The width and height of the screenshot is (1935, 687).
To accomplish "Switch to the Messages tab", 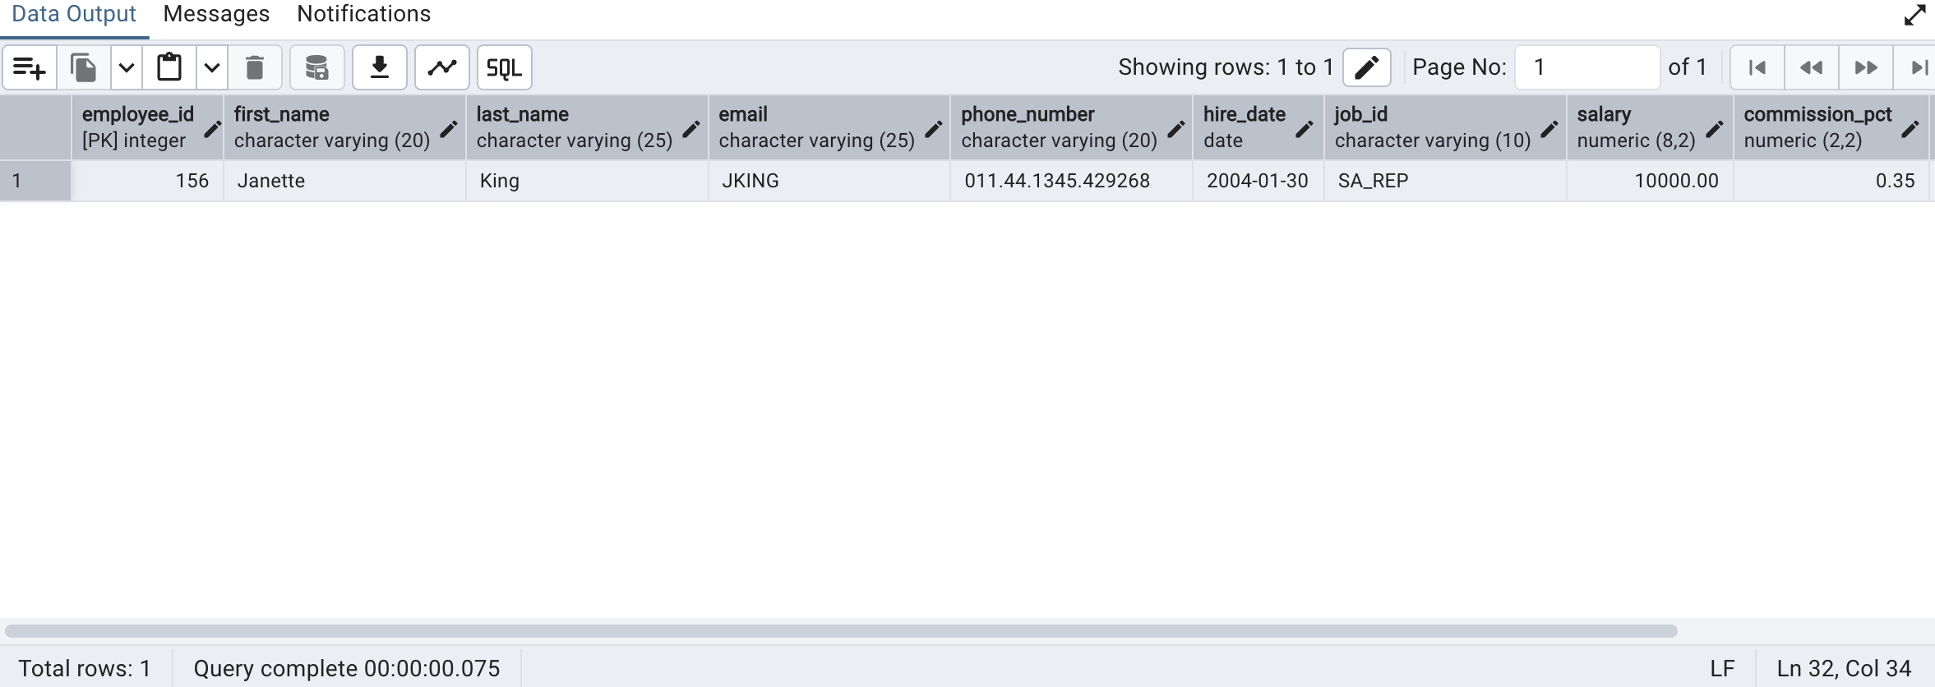I will coord(216,14).
